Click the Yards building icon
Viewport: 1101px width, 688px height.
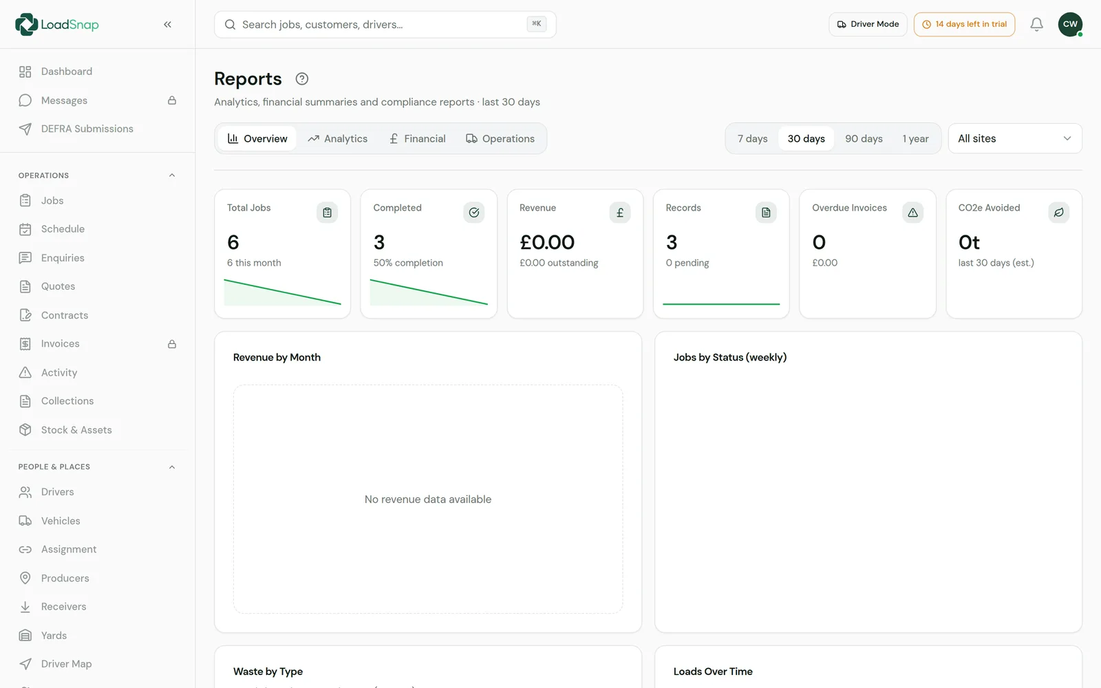(25, 636)
